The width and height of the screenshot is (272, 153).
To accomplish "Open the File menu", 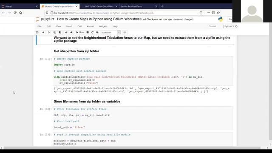I will (40, 26).
